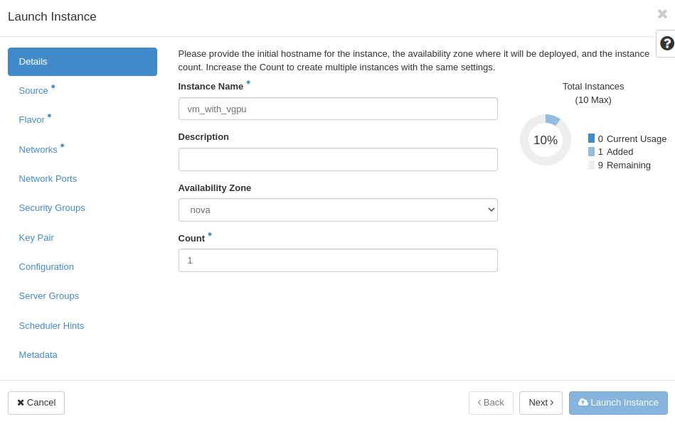This screenshot has width=675, height=424.
Task: Open the Metadata step
Action: click(x=38, y=354)
